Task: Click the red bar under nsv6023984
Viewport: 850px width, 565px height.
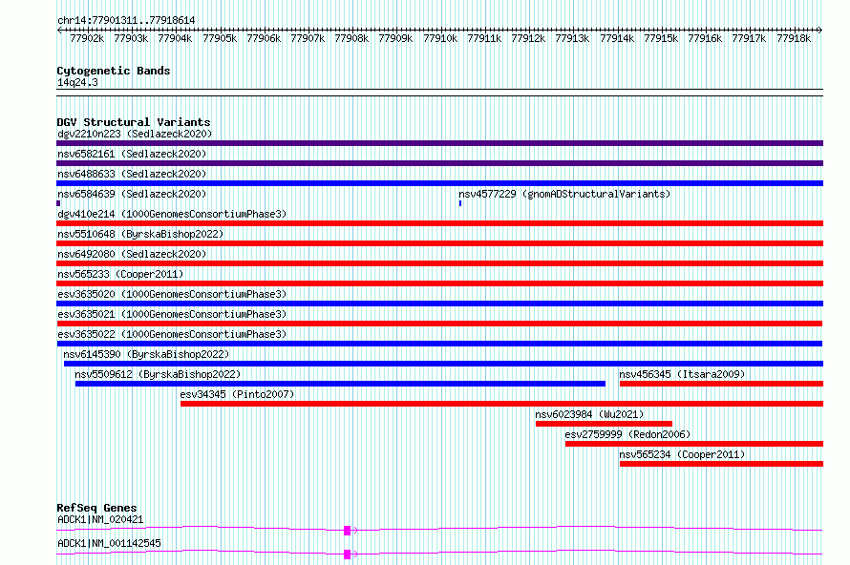Action: click(604, 424)
